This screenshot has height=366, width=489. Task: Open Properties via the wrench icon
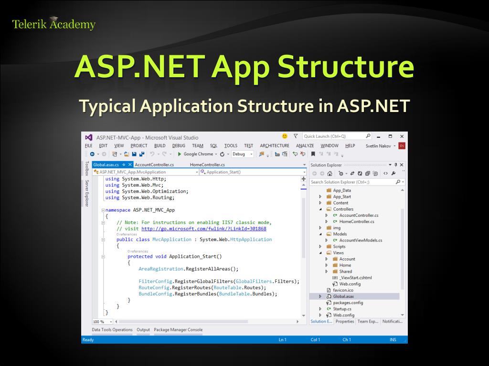coord(393,173)
